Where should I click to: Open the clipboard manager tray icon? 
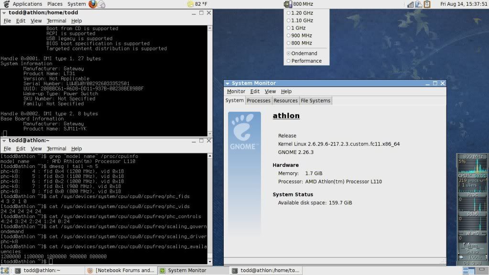[427, 4]
